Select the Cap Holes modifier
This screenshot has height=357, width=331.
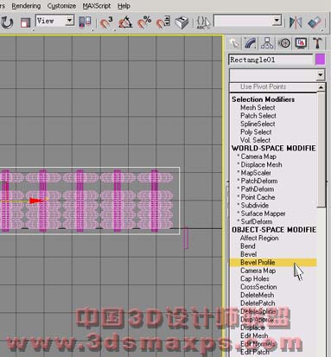coord(255,278)
